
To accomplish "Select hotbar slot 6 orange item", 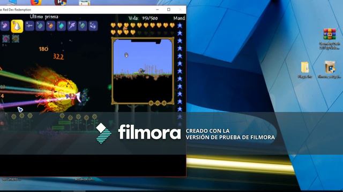I will (51, 26).
